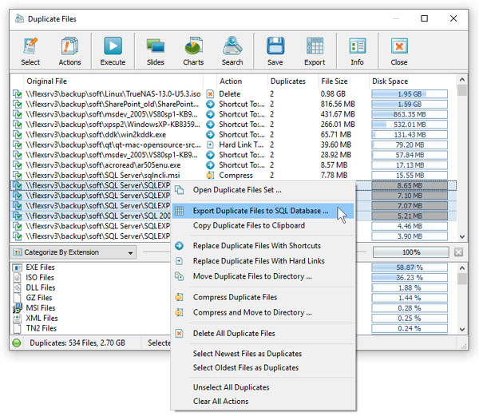Click the 1.95 GB disk space bar
Image resolution: width=479 pixels, height=416 pixels.
point(410,93)
